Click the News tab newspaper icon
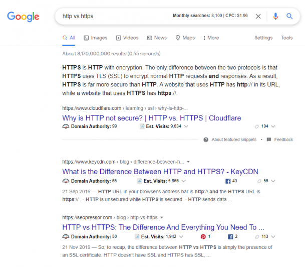Screen dimensions: 305x267 tap(149, 38)
